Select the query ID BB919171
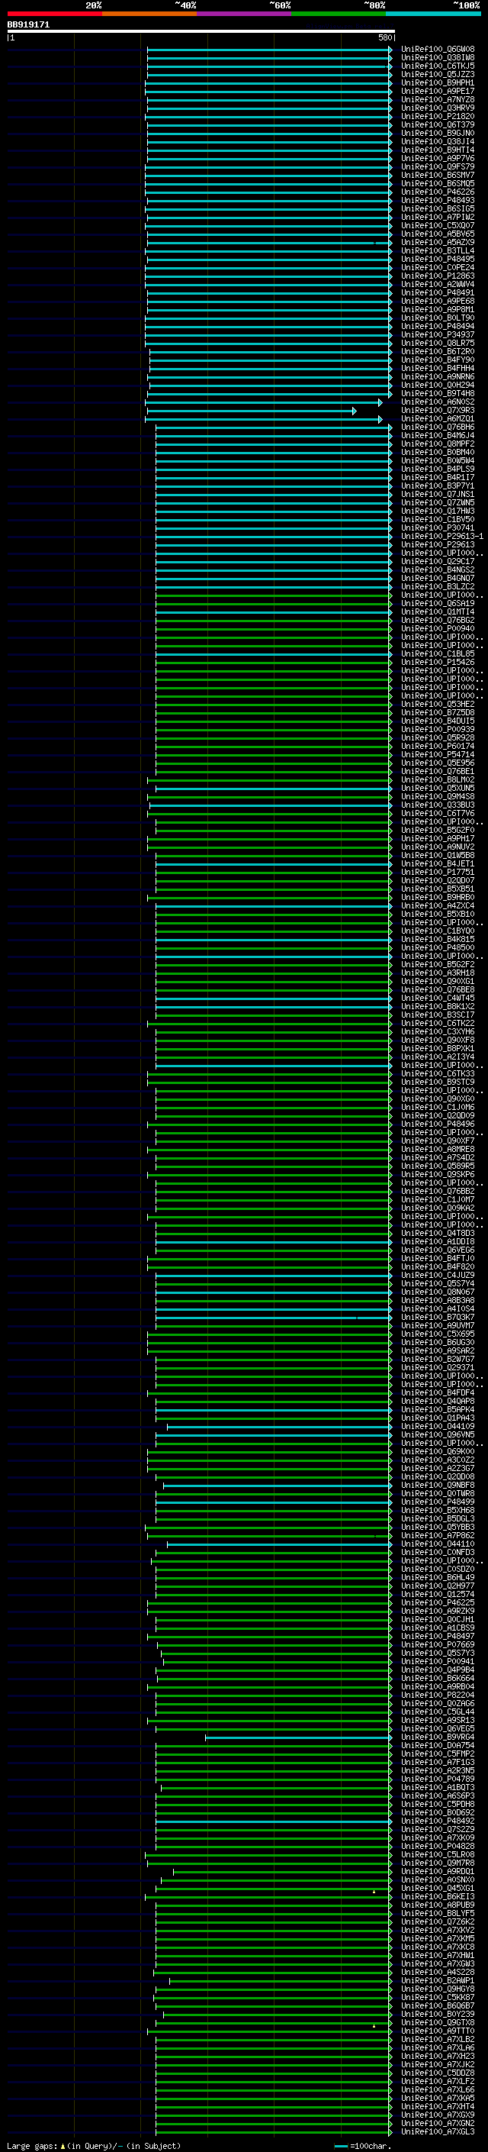This screenshot has height=2152, width=488. [x=28, y=25]
